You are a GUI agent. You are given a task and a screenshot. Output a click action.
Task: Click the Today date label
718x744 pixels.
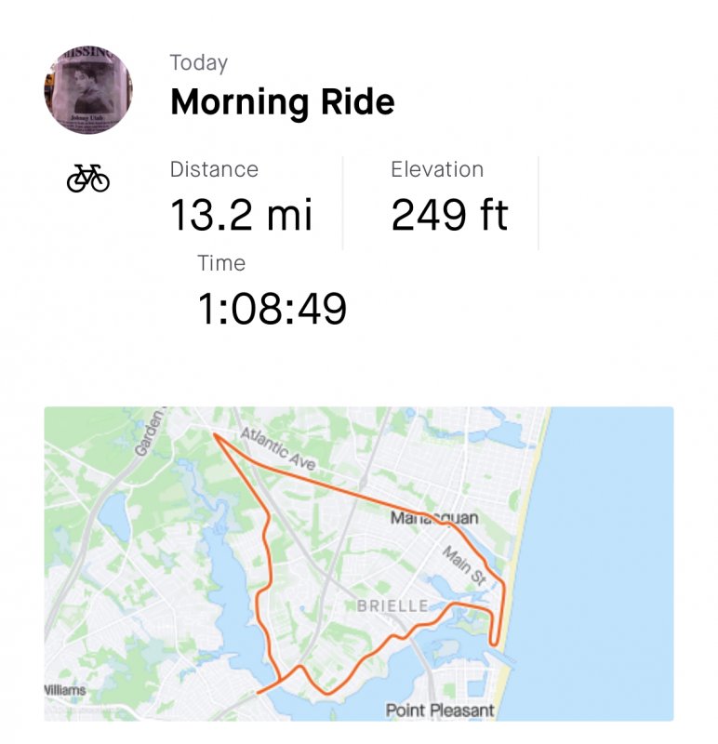pos(198,63)
